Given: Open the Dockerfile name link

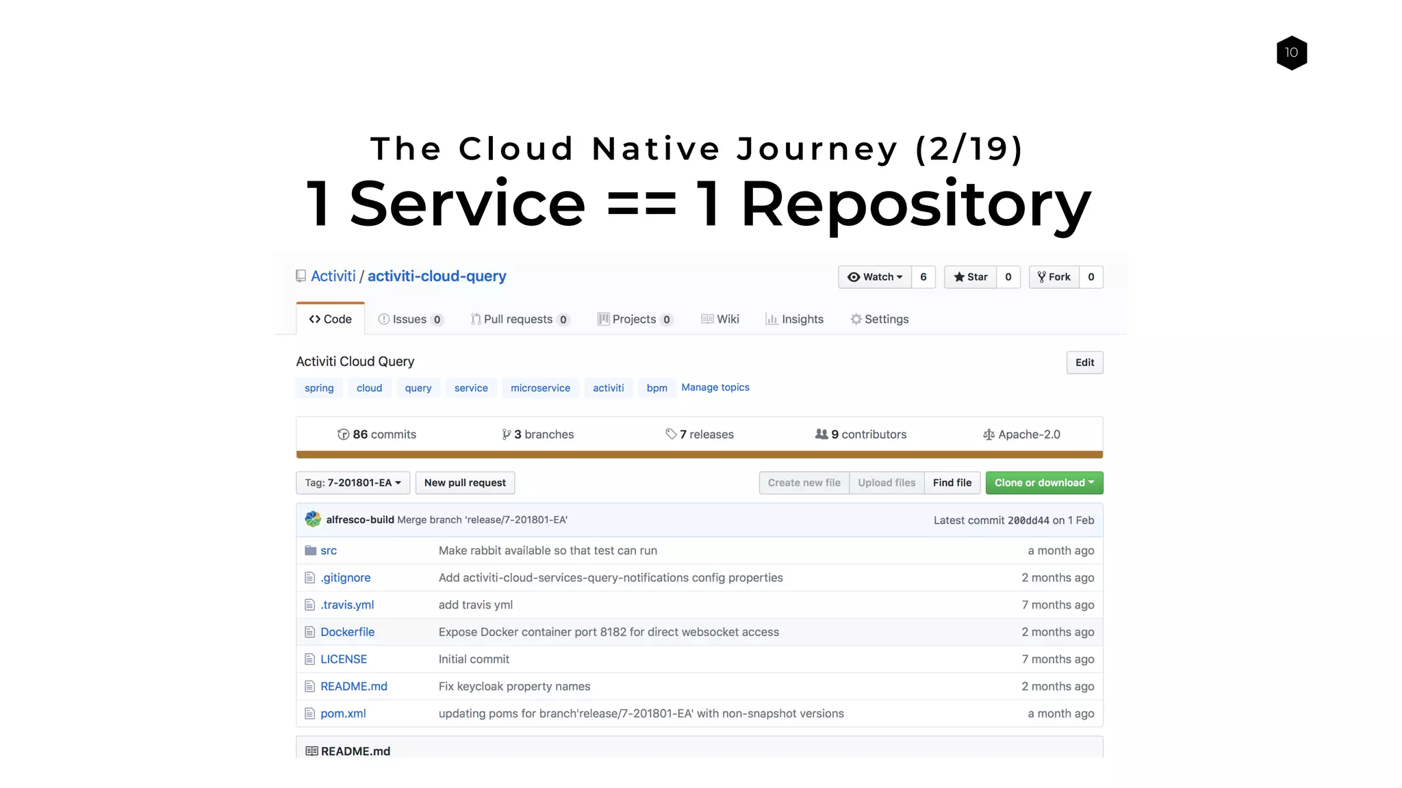Looking at the screenshot, I should point(348,632).
